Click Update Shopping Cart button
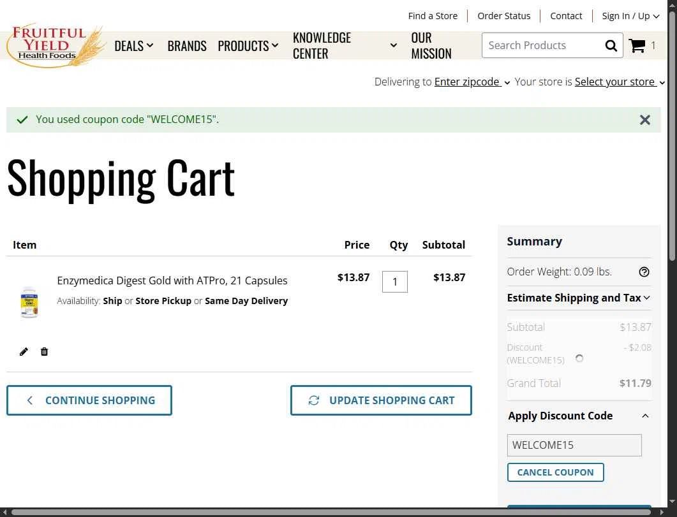The image size is (677, 517). tap(381, 400)
